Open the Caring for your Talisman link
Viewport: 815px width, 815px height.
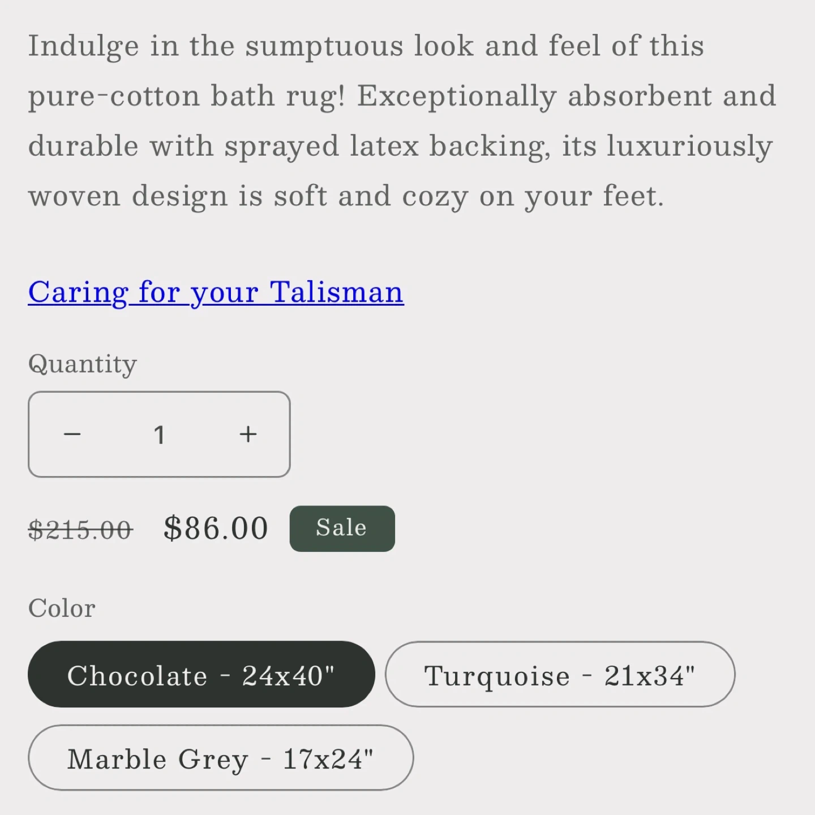216,293
